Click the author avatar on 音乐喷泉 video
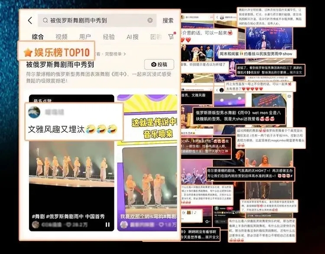The image size is (325, 254). [x=124, y=225]
